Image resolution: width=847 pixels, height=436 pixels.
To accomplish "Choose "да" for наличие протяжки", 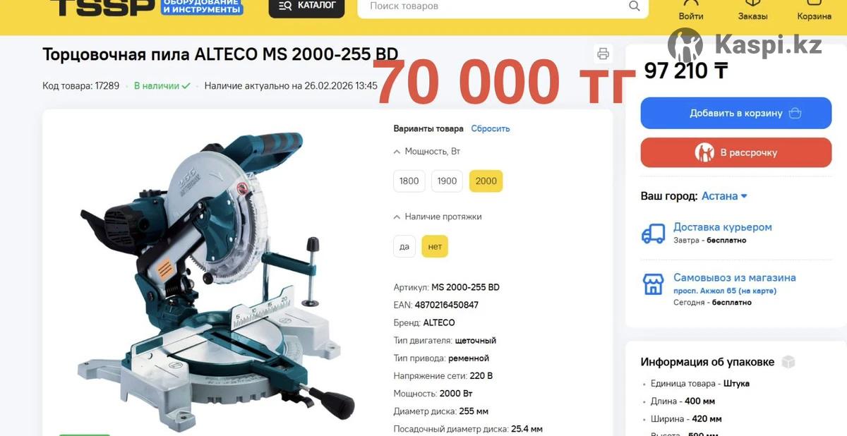I will click(404, 246).
